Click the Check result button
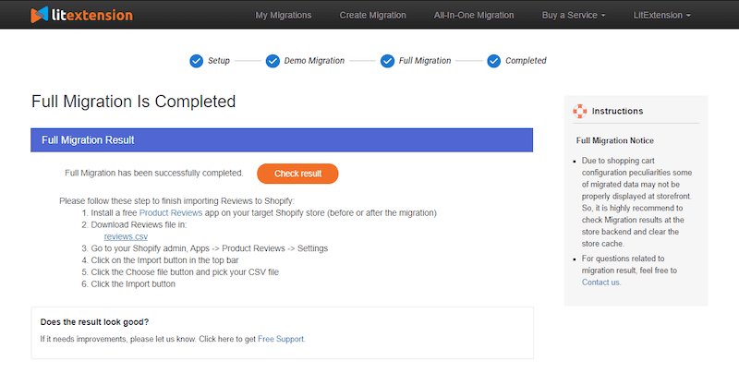The width and height of the screenshot is (739, 373). (297, 174)
